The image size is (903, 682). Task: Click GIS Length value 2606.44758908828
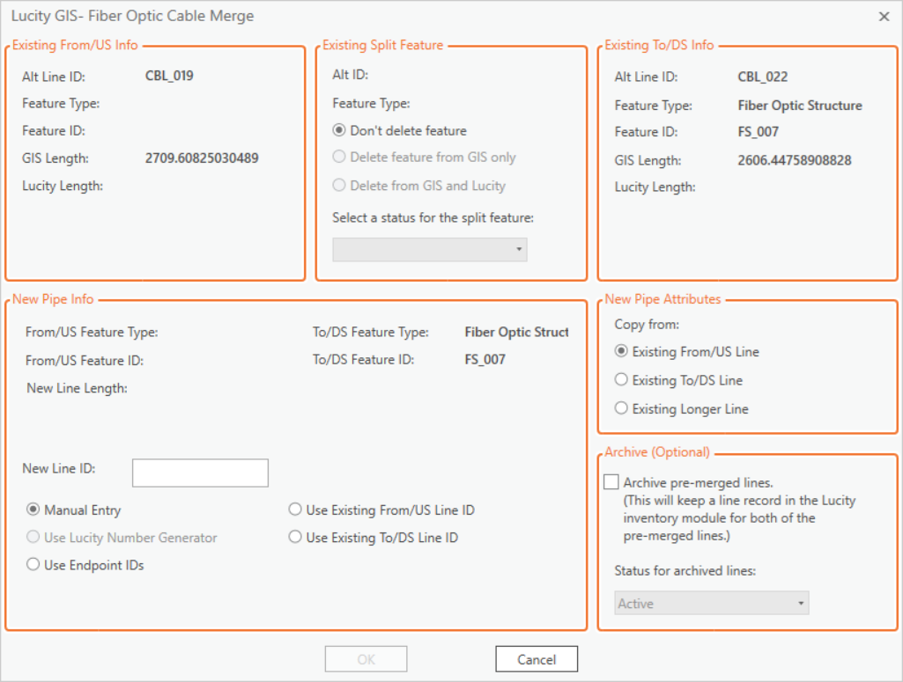pyautogui.click(x=795, y=160)
